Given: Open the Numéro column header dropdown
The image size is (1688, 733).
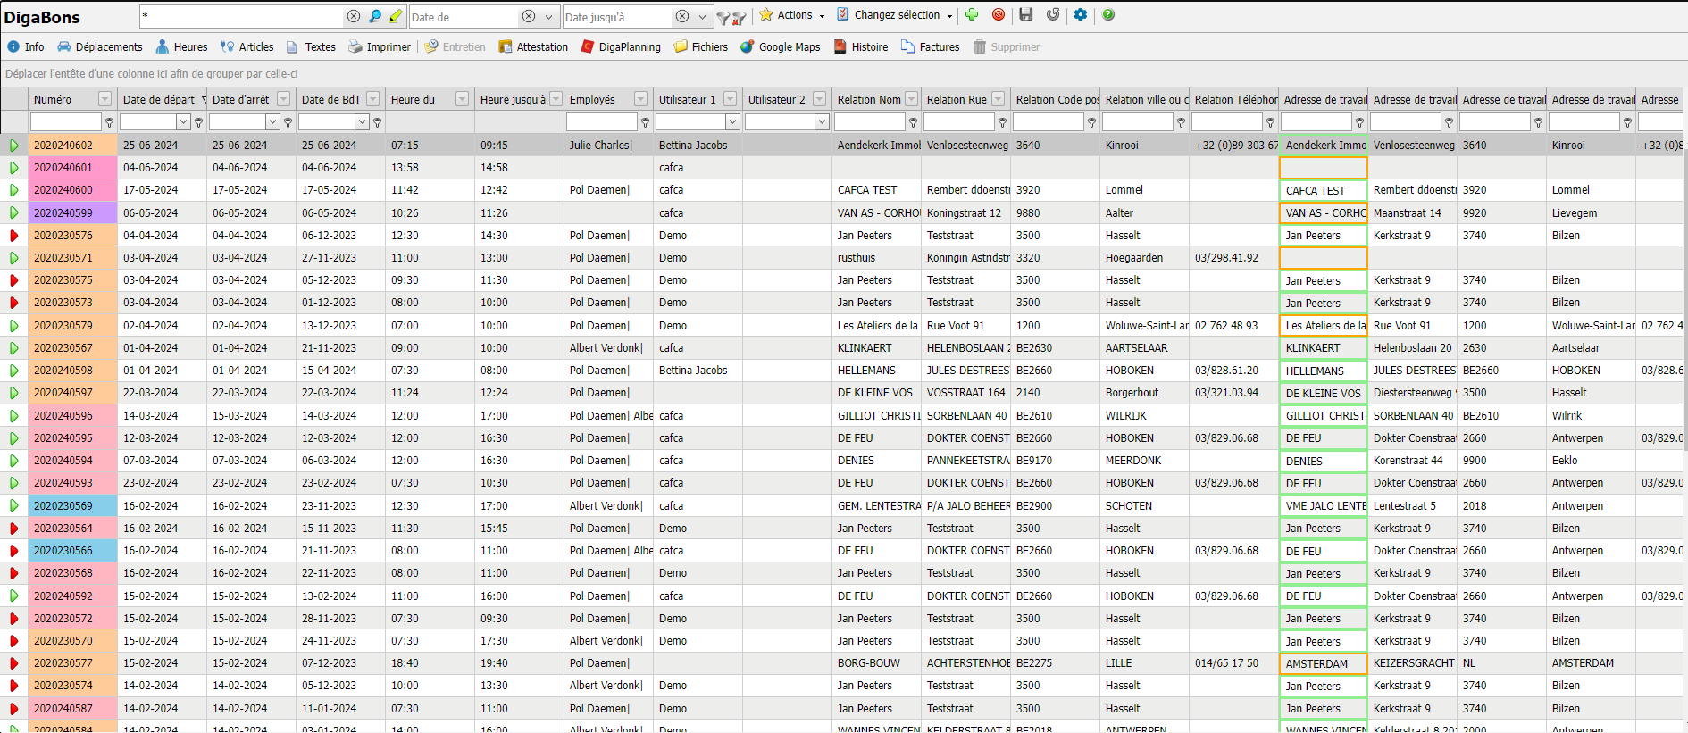Looking at the screenshot, I should (x=105, y=99).
